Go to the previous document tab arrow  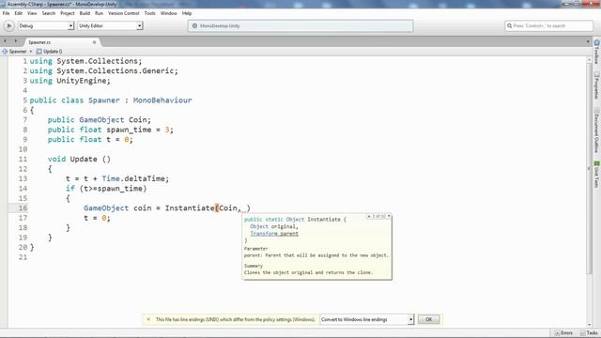coord(5,41)
